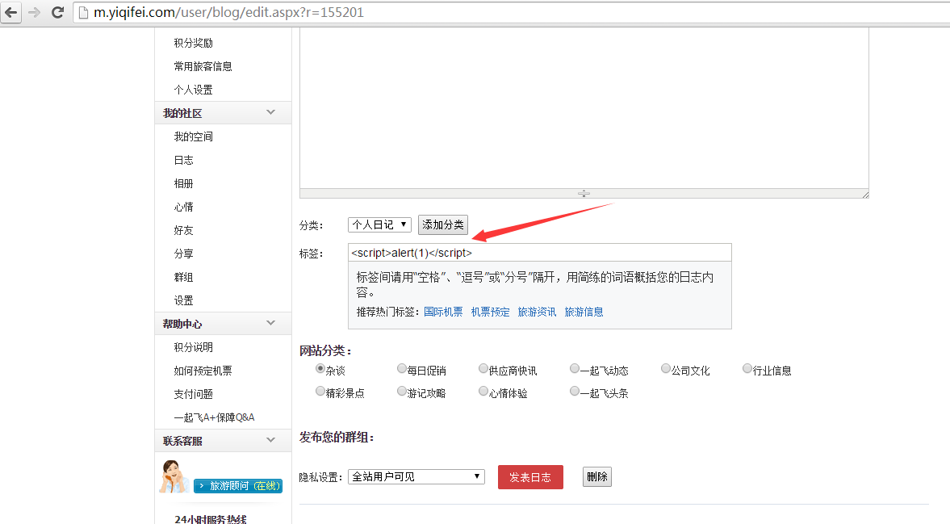Add the 机票预定 recommended tag

(x=490, y=312)
